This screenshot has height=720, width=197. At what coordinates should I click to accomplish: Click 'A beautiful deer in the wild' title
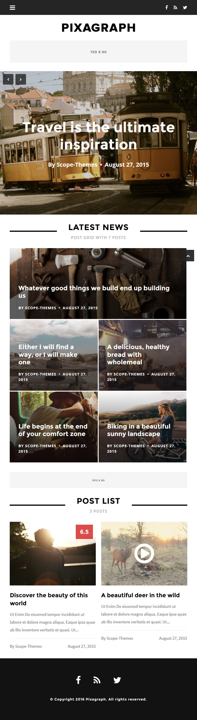click(x=140, y=595)
